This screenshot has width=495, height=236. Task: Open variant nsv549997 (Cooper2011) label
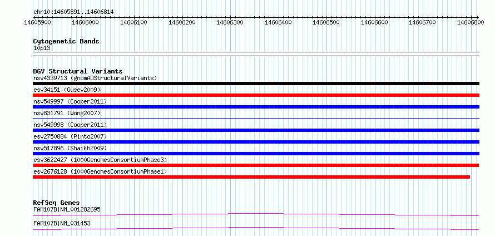(70, 101)
